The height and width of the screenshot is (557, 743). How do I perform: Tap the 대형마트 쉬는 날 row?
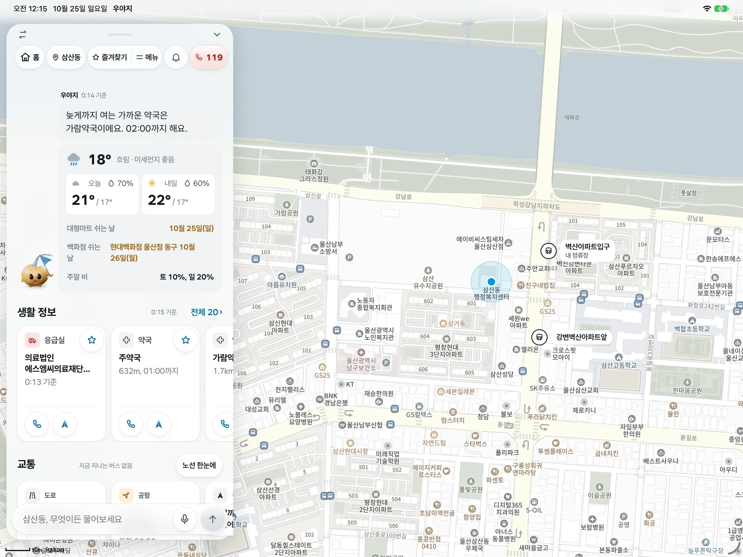(x=140, y=228)
